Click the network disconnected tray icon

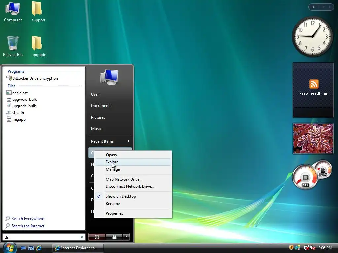[306, 248]
